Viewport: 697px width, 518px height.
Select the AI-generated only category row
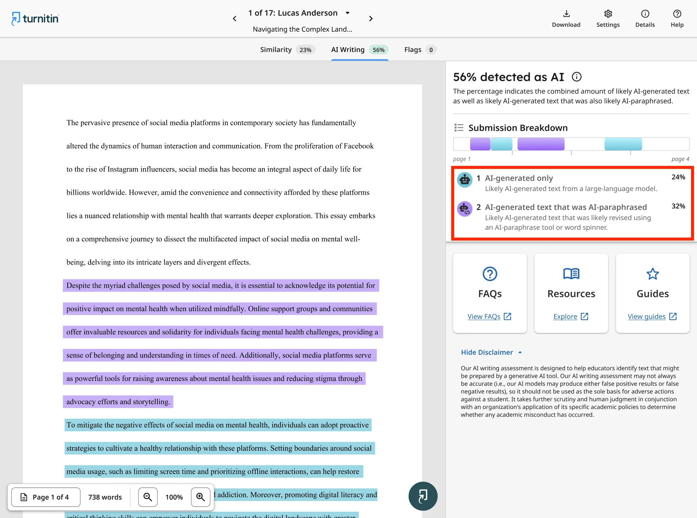tap(571, 183)
